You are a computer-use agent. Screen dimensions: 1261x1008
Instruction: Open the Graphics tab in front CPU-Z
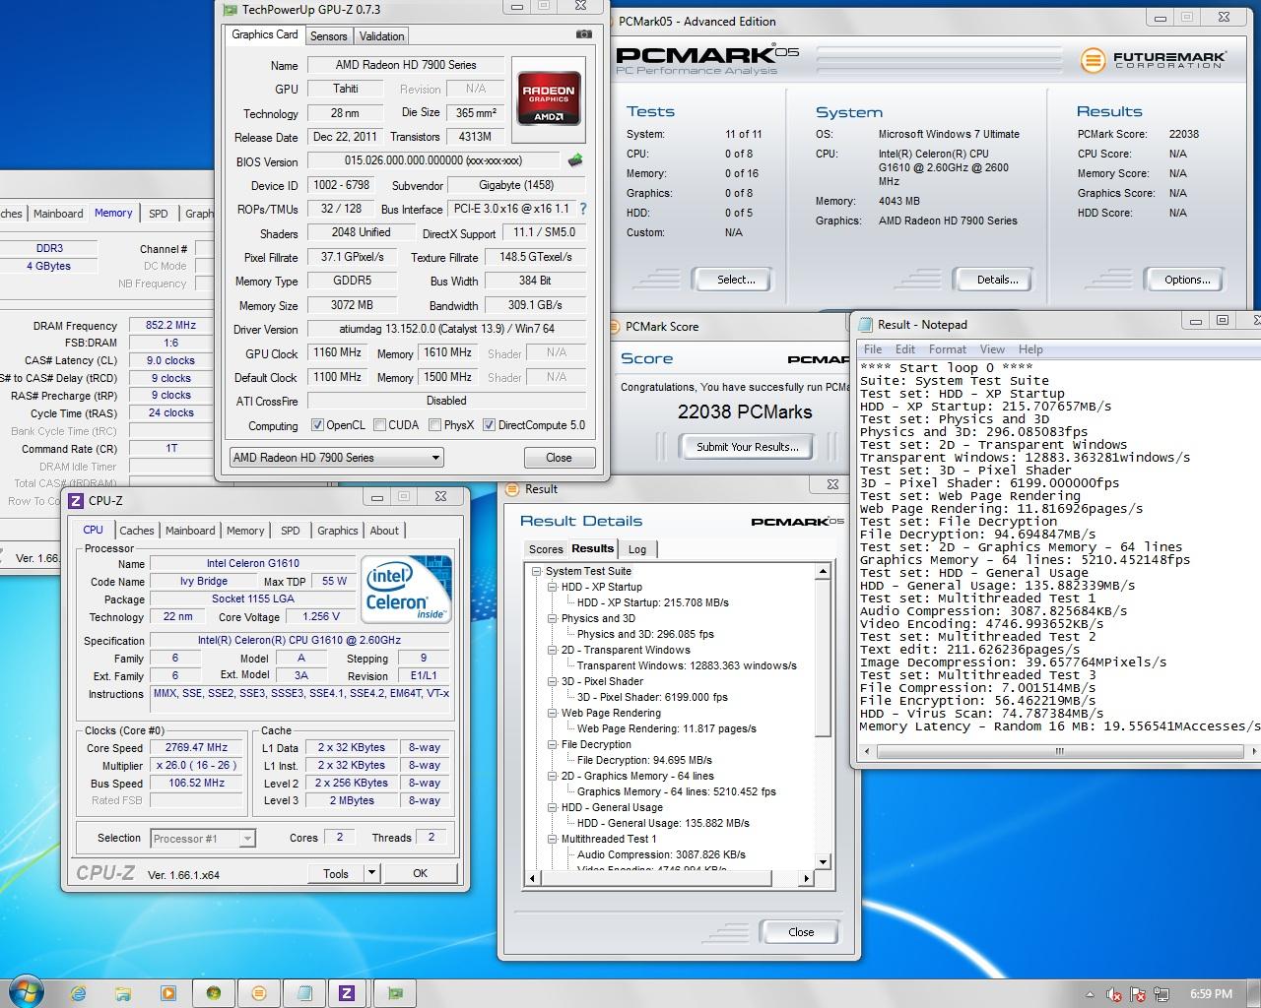pyautogui.click(x=337, y=531)
